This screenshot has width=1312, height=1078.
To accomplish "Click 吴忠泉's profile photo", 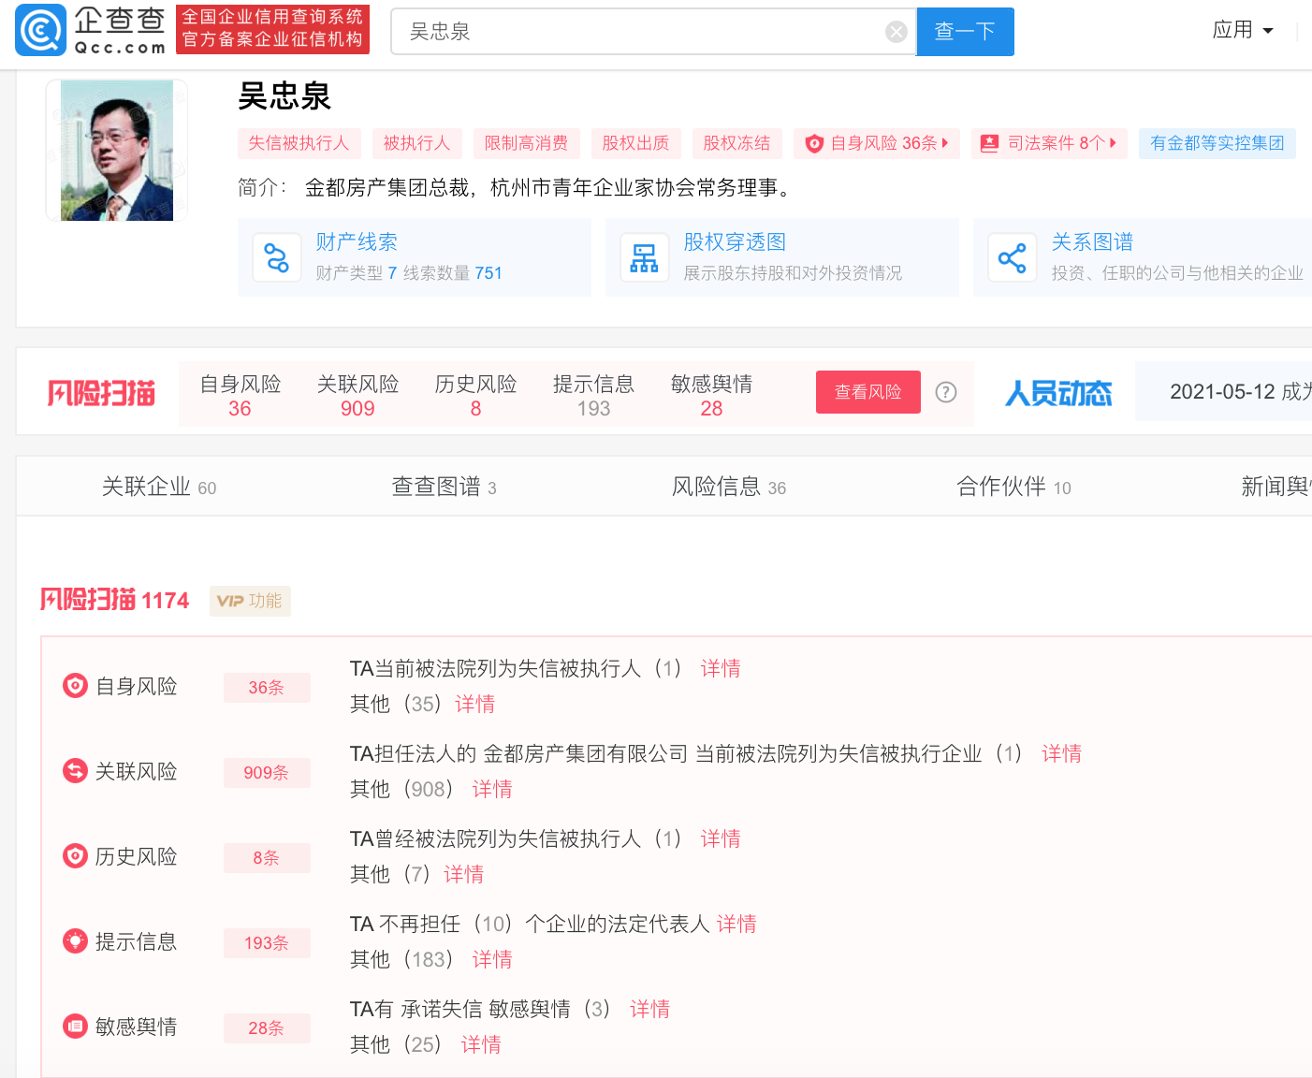I will (x=117, y=151).
